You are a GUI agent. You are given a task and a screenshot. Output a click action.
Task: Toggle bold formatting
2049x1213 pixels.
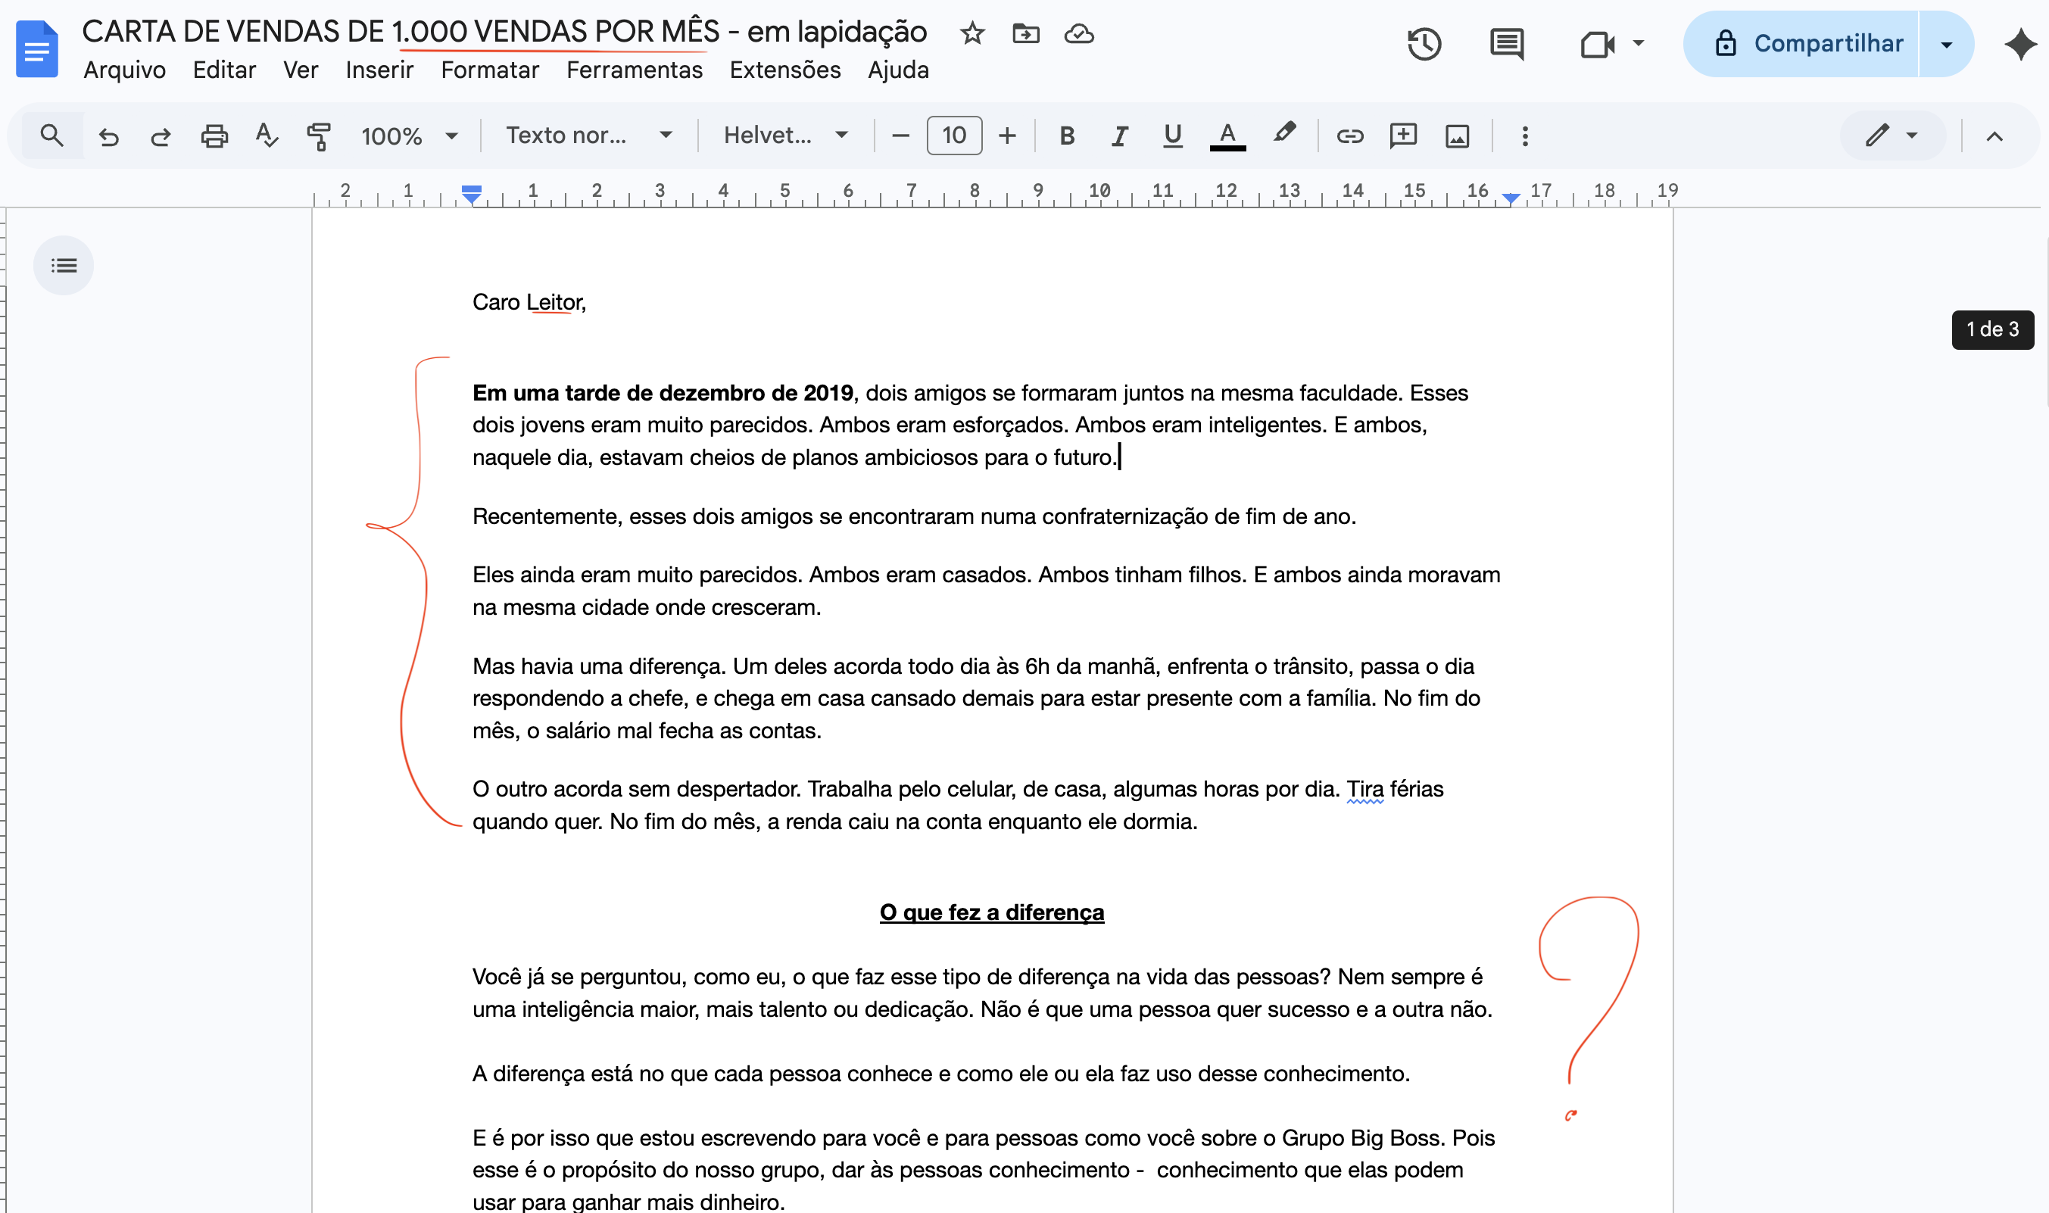(x=1067, y=136)
